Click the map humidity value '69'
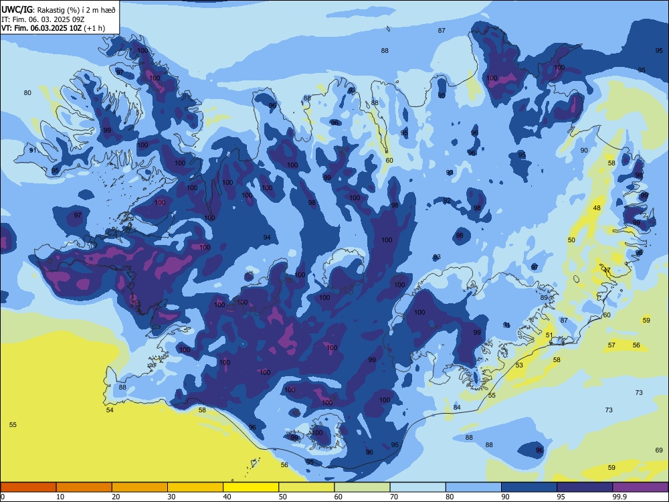This screenshot has height=502, width=669. click(659, 450)
